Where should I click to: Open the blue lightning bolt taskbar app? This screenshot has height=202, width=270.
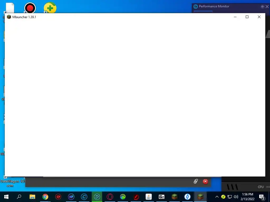(x=187, y=197)
